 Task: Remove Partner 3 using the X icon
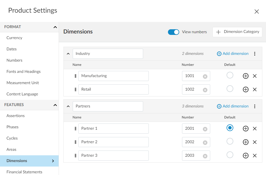[255, 156]
